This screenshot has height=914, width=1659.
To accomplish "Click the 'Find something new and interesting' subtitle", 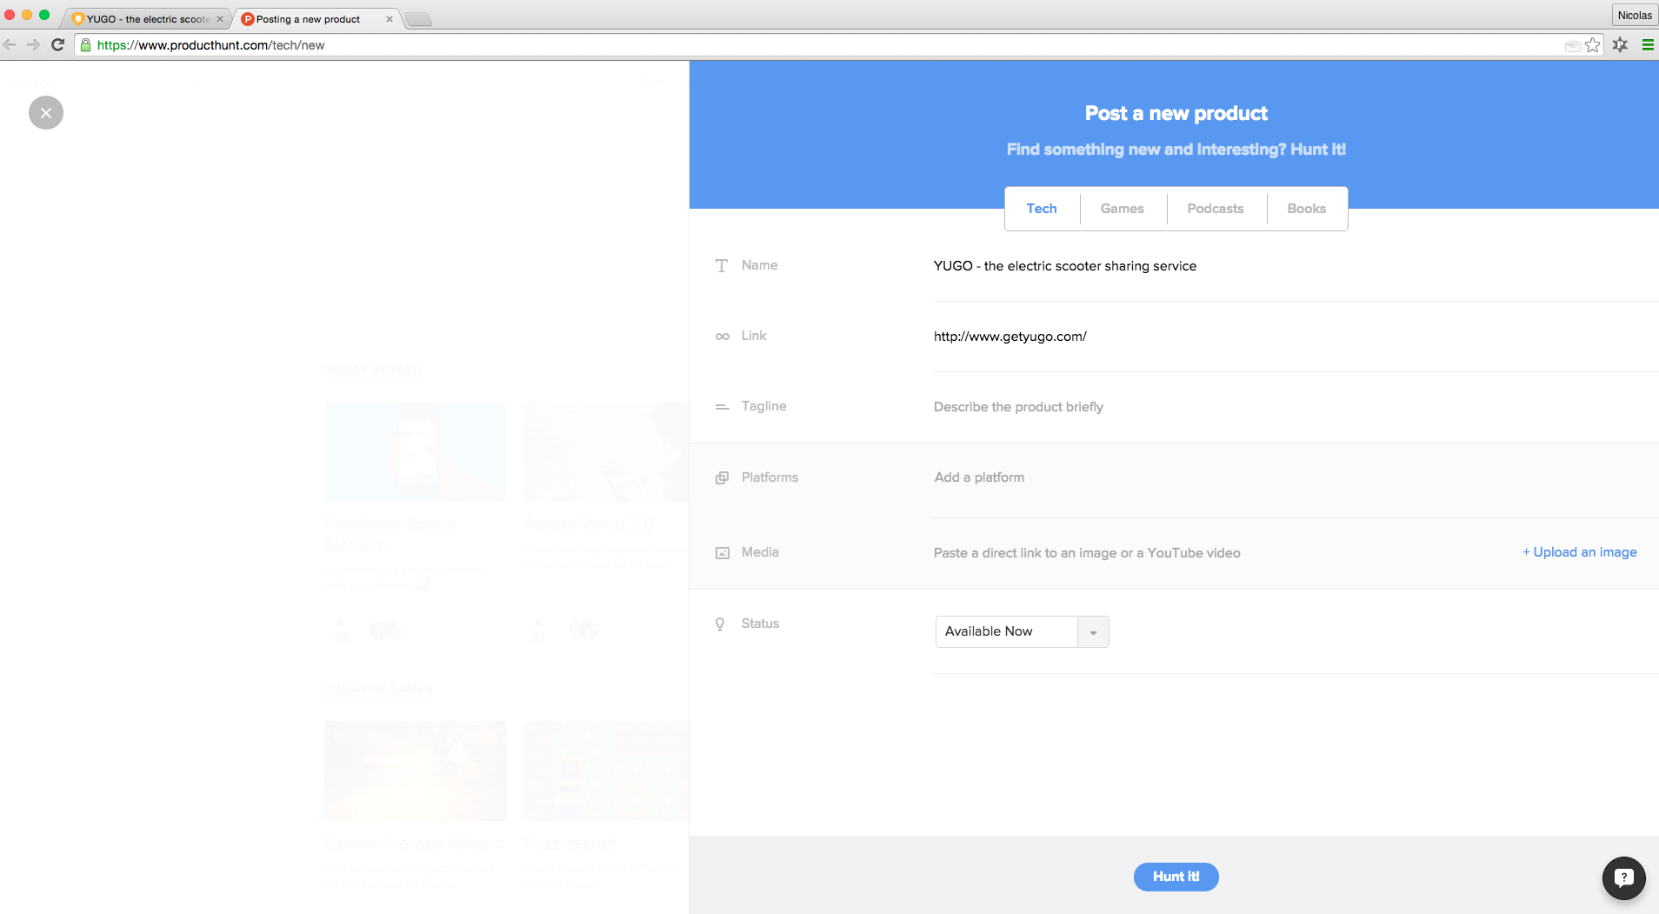I will 1176,150.
